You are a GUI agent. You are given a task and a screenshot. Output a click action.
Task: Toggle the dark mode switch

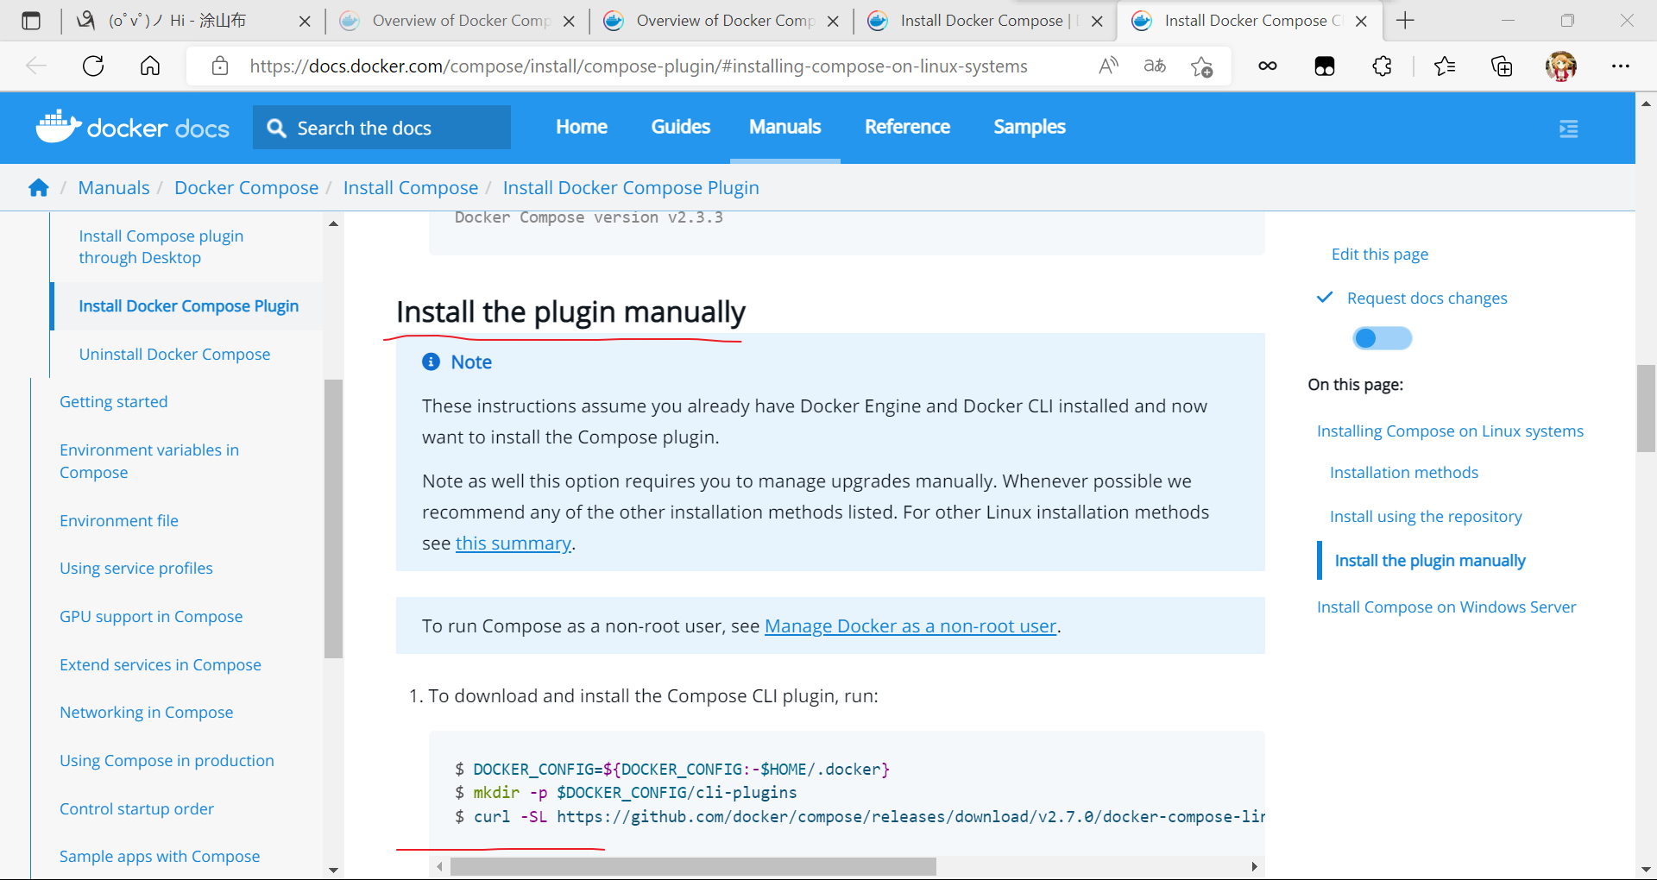(x=1383, y=338)
